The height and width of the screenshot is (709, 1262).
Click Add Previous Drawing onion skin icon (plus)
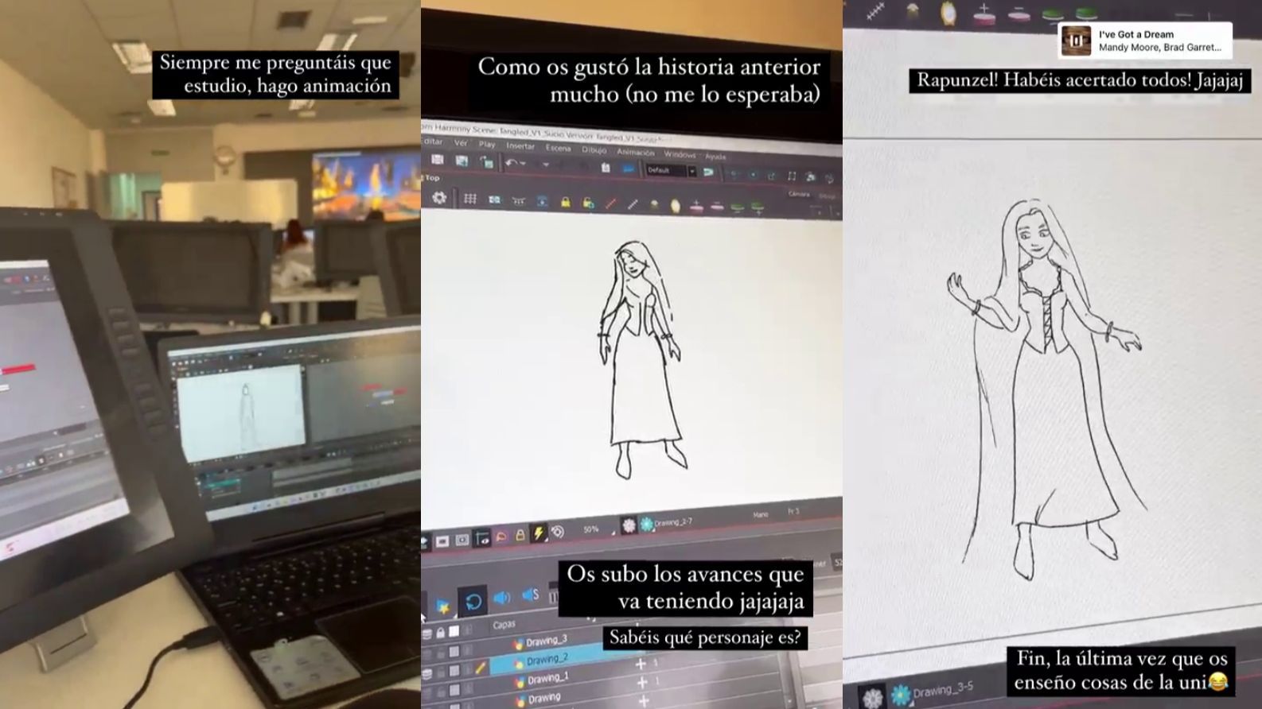click(696, 206)
